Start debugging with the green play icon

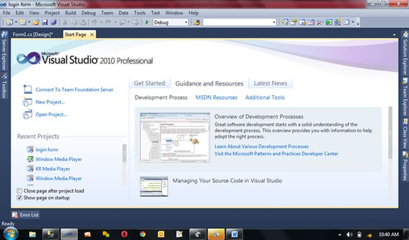tap(147, 23)
